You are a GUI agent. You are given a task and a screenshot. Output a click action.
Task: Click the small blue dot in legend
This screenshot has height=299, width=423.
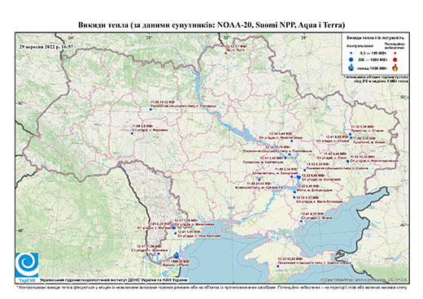(x=351, y=53)
